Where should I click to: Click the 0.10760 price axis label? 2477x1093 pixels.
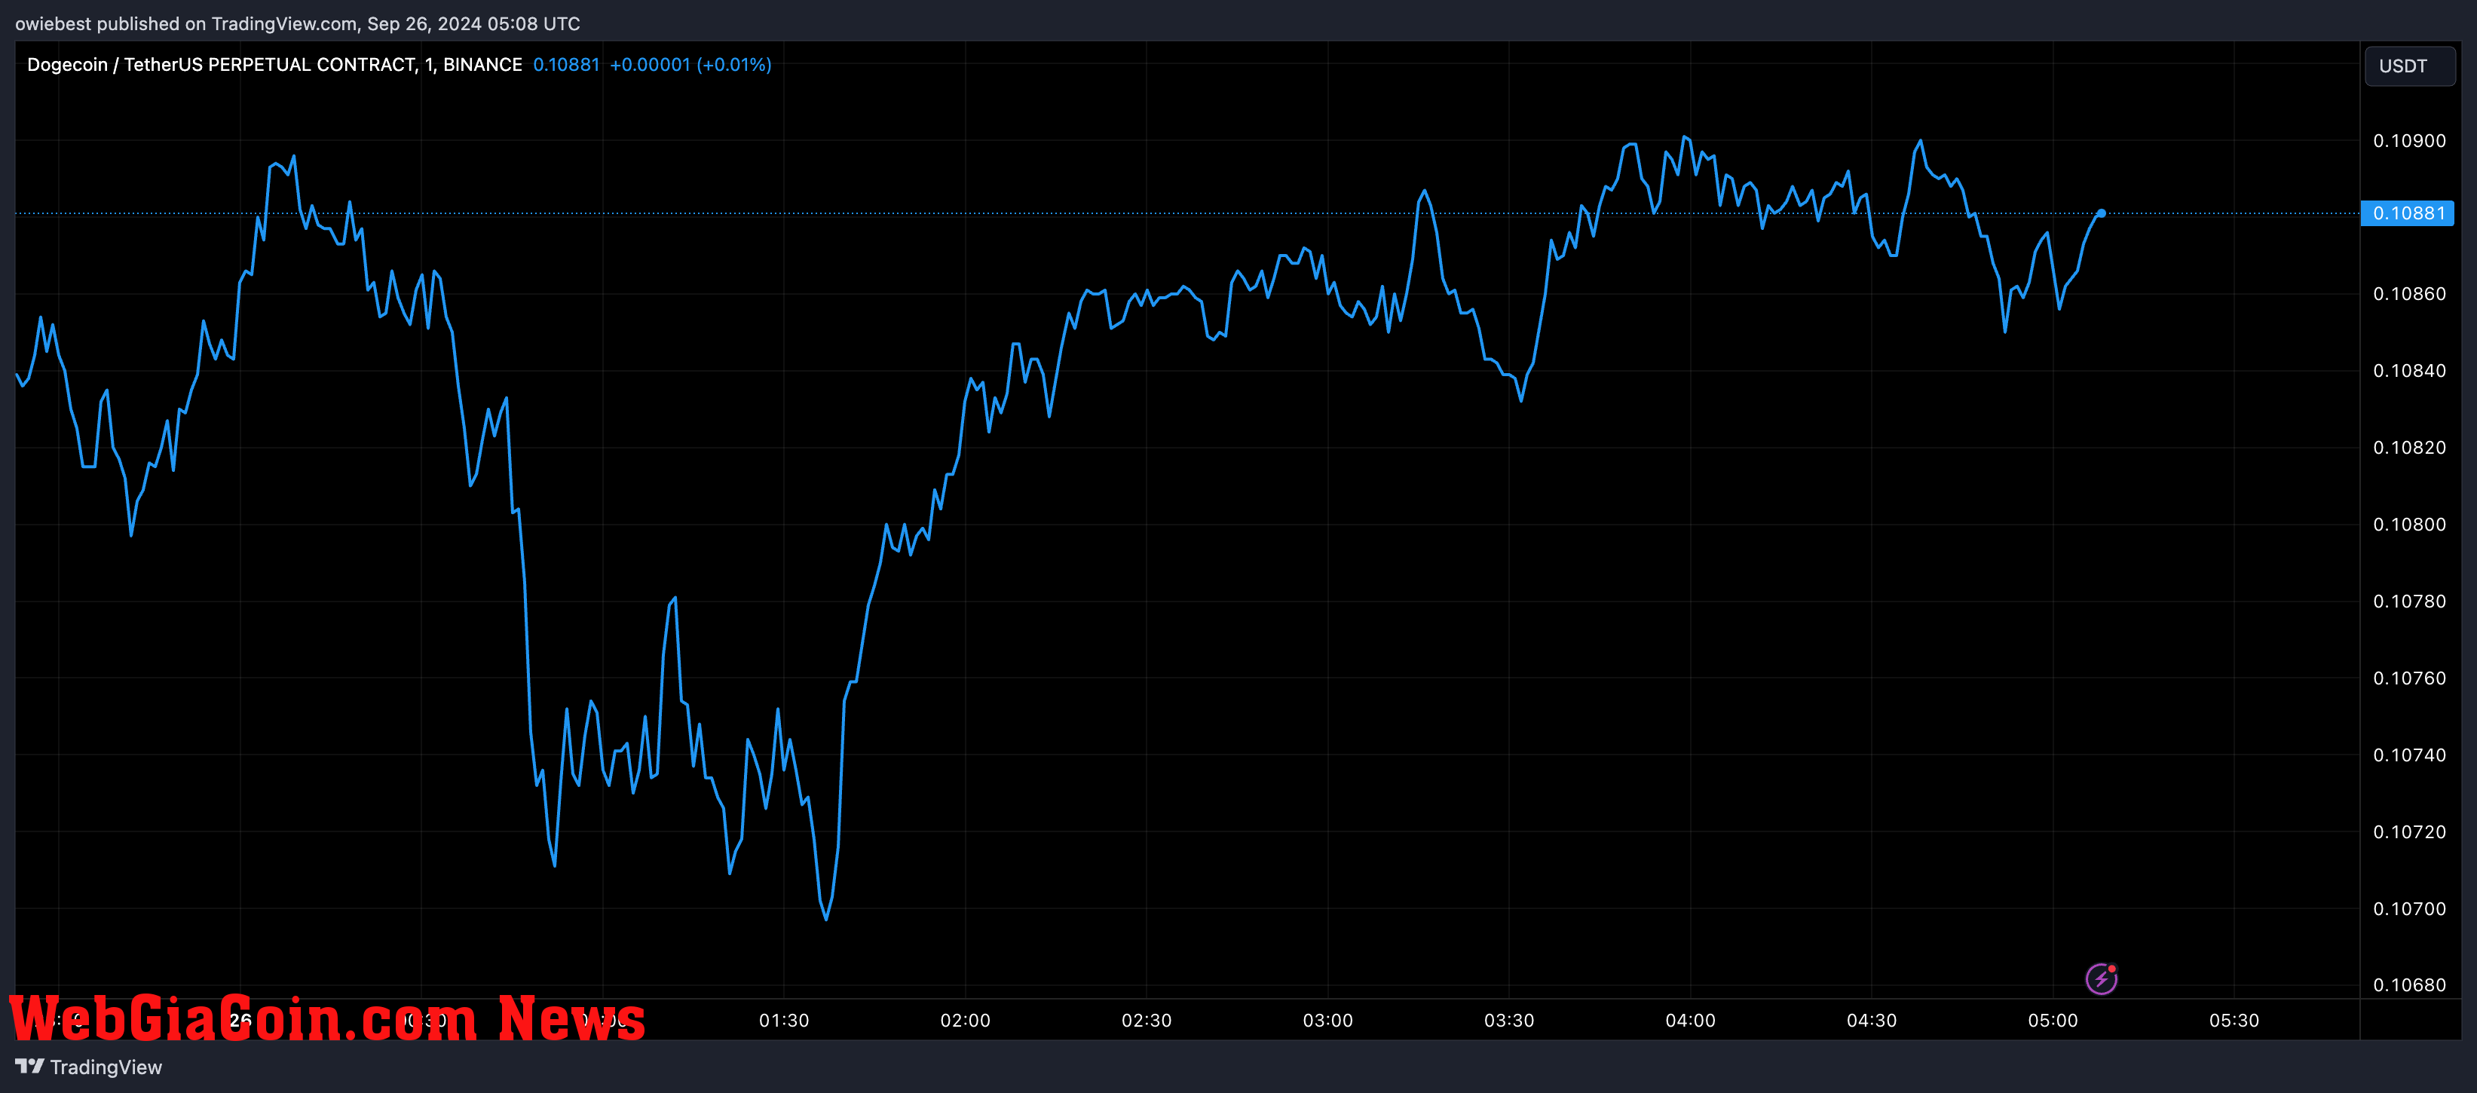[2408, 678]
